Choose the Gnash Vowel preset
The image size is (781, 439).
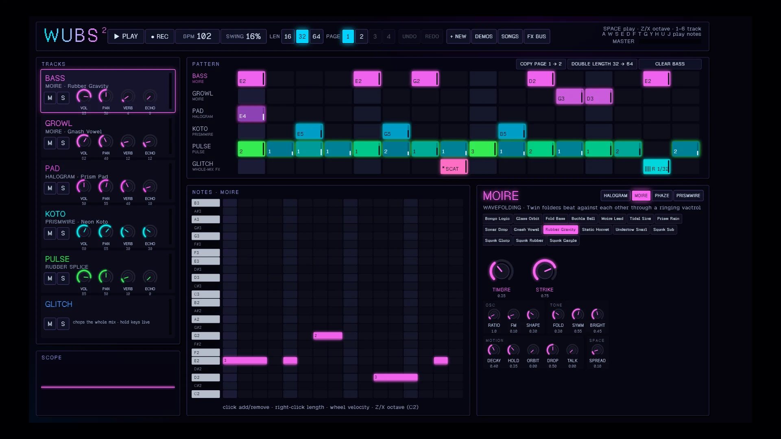(526, 230)
